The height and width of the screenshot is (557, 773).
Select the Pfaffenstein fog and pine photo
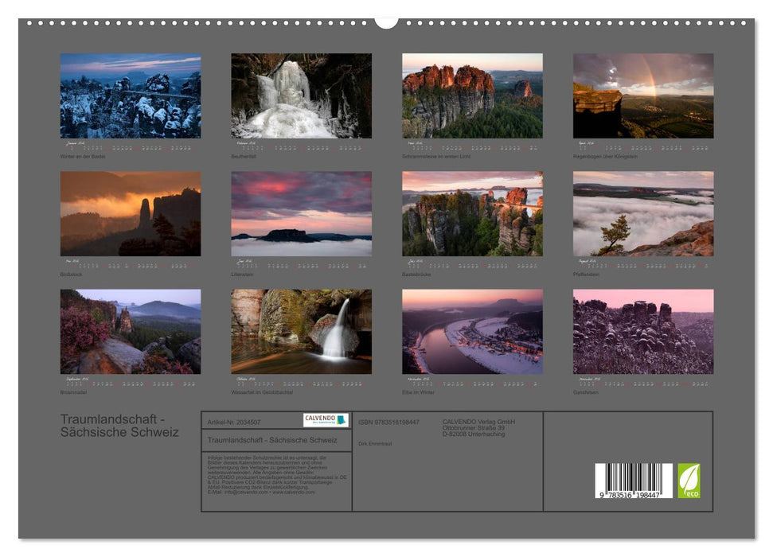pos(643,213)
